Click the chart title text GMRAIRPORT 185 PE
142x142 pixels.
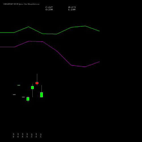pos(11,4)
